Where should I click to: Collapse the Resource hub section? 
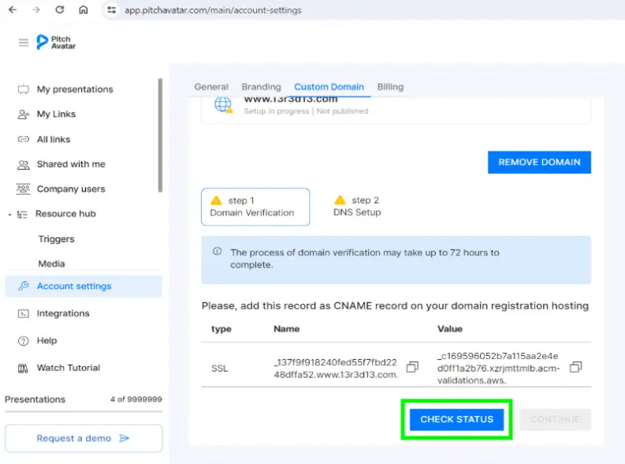pos(9,215)
